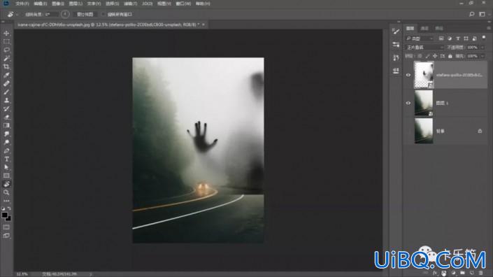Switch to the Channels panel tab
493x277 pixels.
(x=424, y=28)
